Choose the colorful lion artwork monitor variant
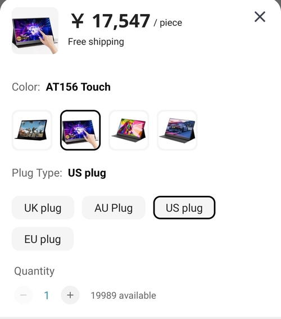 point(129,130)
